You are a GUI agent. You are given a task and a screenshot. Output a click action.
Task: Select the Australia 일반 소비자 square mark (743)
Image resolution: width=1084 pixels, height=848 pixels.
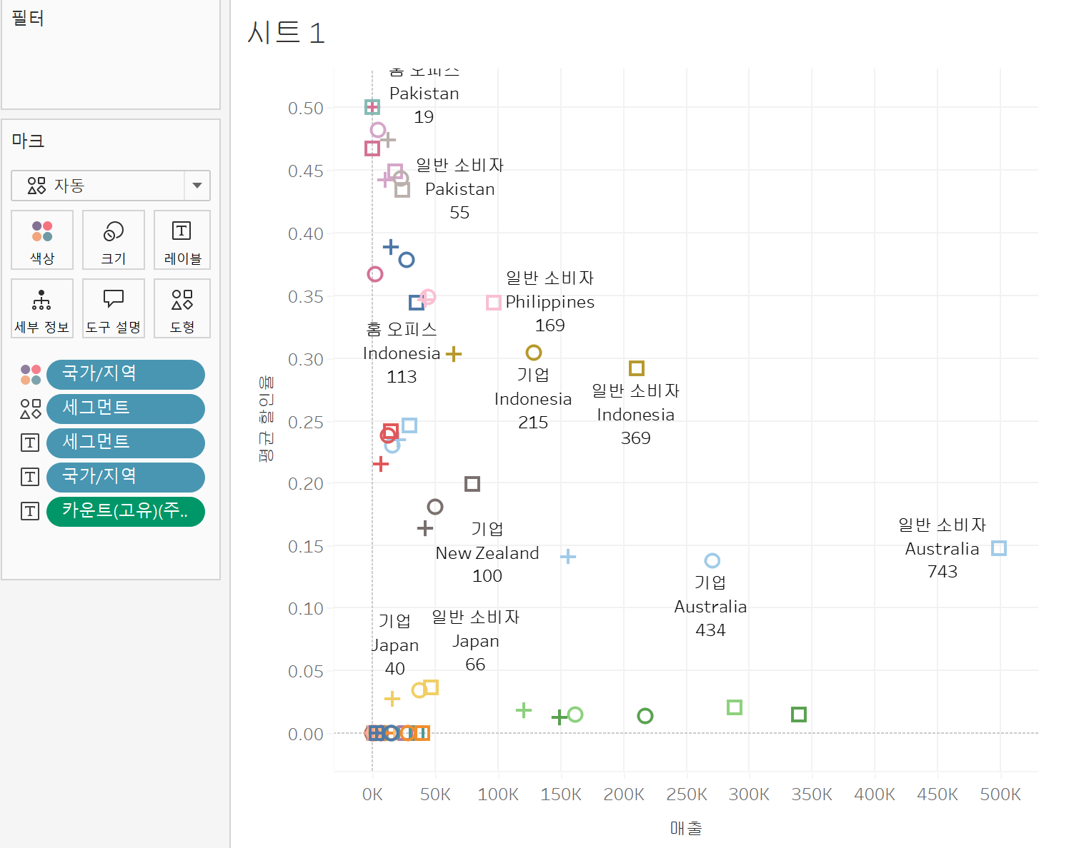[x=999, y=548]
